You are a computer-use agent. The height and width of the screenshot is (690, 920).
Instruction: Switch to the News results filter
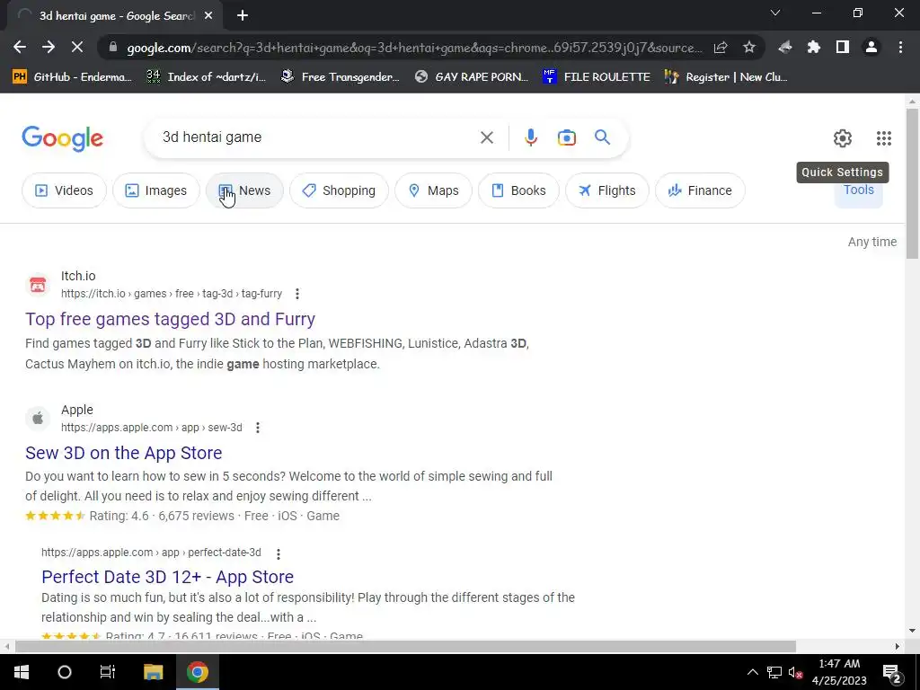244,190
